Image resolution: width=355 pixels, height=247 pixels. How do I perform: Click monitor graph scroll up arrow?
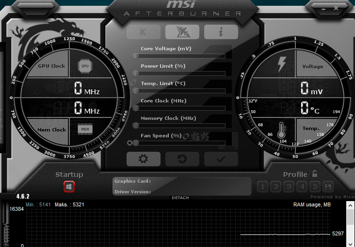[350, 205]
